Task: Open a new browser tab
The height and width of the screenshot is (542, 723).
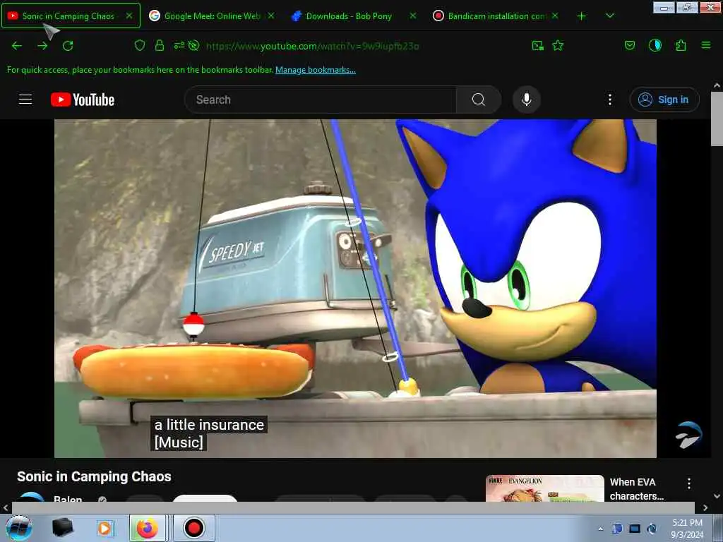Action: click(x=582, y=16)
